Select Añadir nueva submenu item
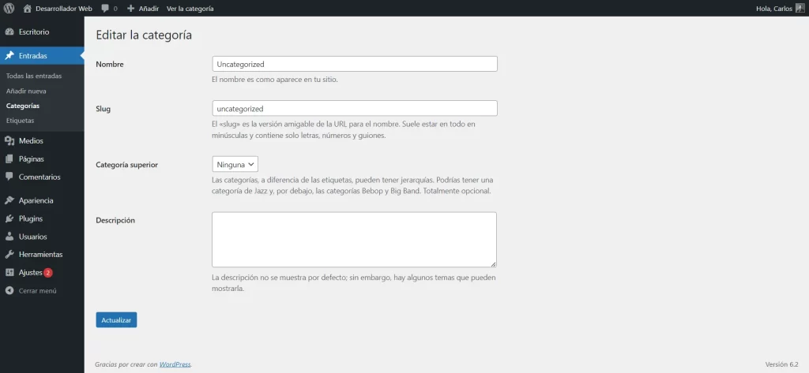The image size is (809, 373). tap(26, 91)
